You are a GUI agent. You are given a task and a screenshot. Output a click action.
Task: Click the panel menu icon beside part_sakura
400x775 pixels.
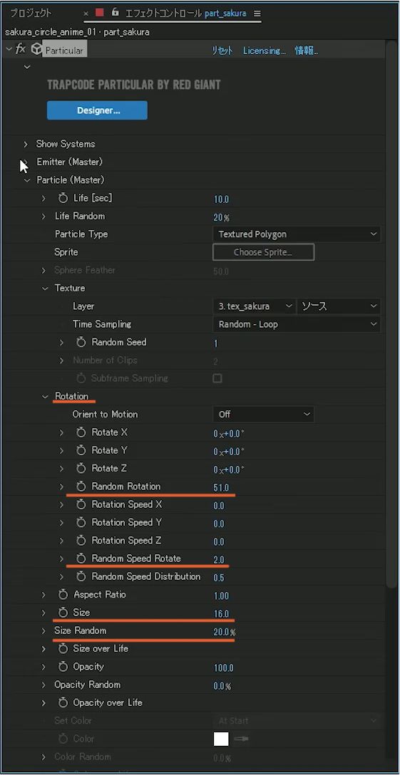[x=257, y=14]
